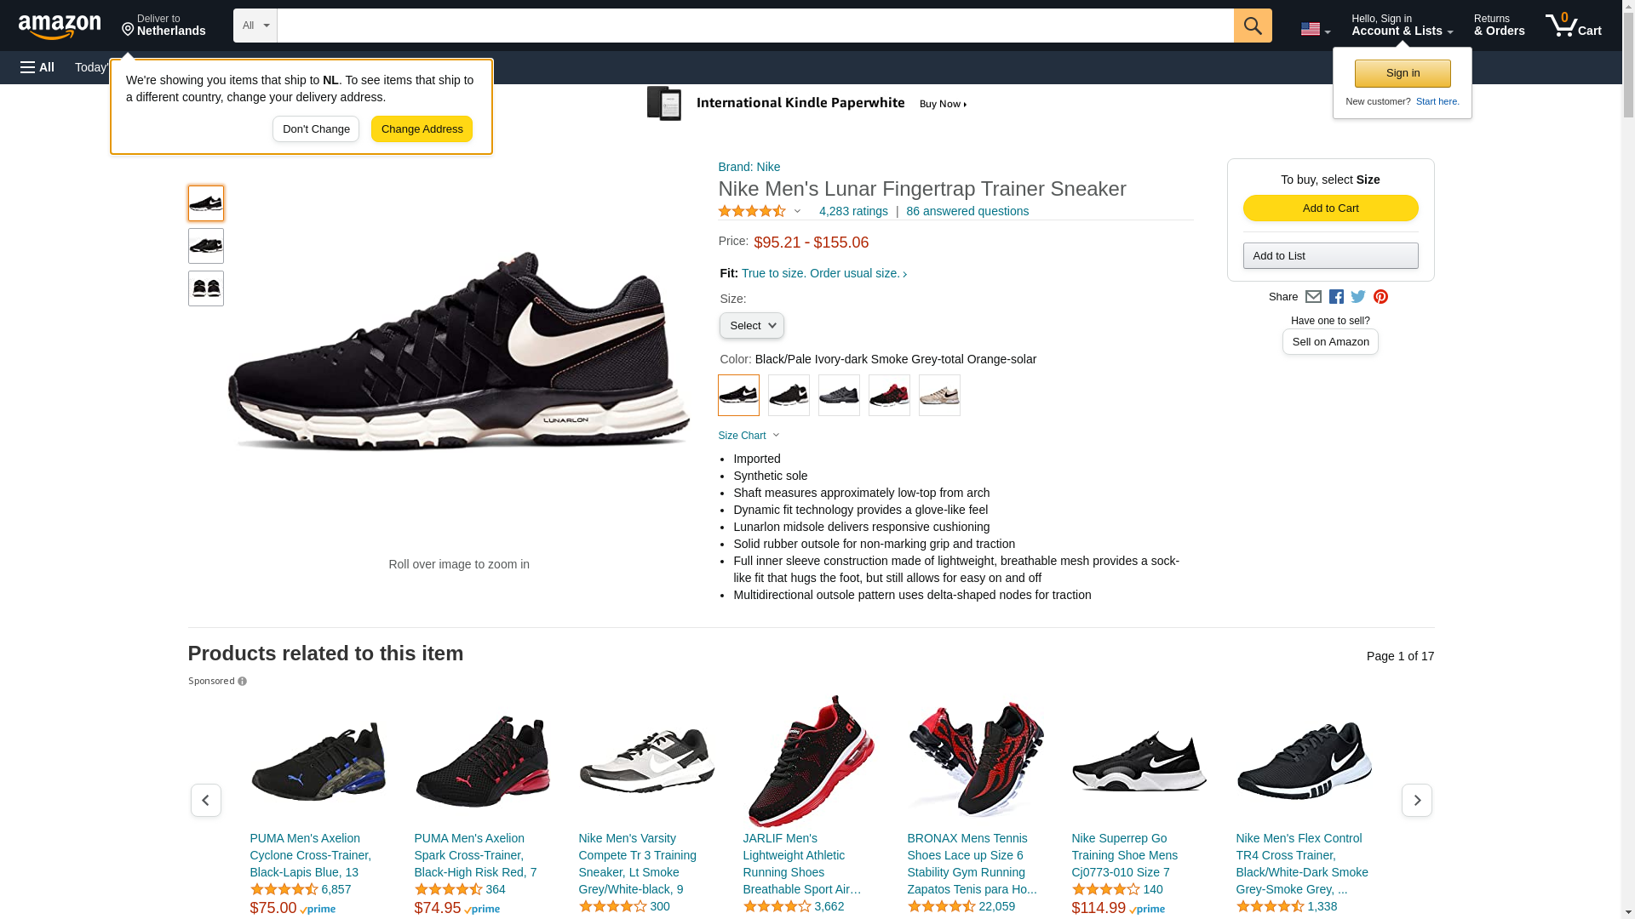Image resolution: width=1635 pixels, height=919 pixels.
Task: Select the third product thumbnail image
Action: (206, 288)
